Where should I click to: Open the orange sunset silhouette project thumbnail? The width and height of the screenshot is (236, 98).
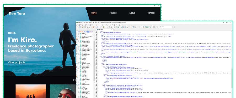coord(31,91)
